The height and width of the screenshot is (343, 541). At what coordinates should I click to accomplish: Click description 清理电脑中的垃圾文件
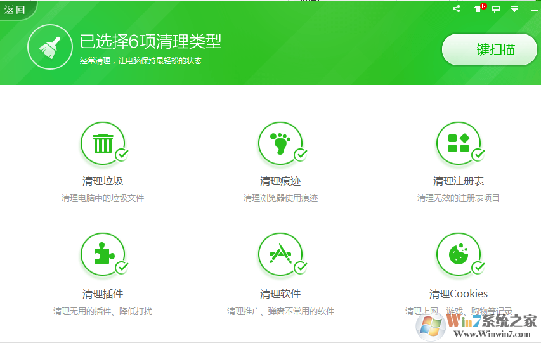pos(103,198)
